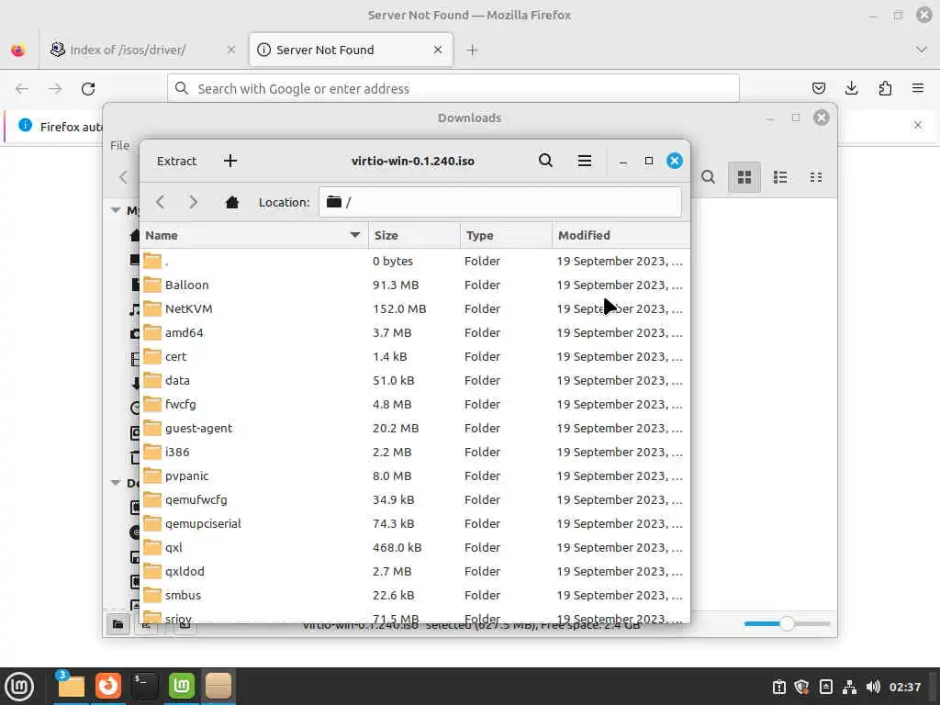This screenshot has height=705, width=940.
Task: Dismiss the Firefox notification bar
Action: pyautogui.click(x=918, y=125)
